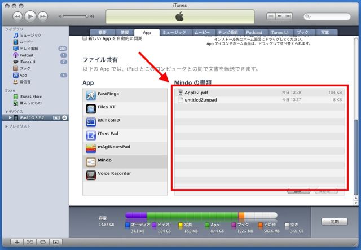This screenshot has height=250, width=361.
Task: Collapse the デバイス section
Action: coord(6,112)
